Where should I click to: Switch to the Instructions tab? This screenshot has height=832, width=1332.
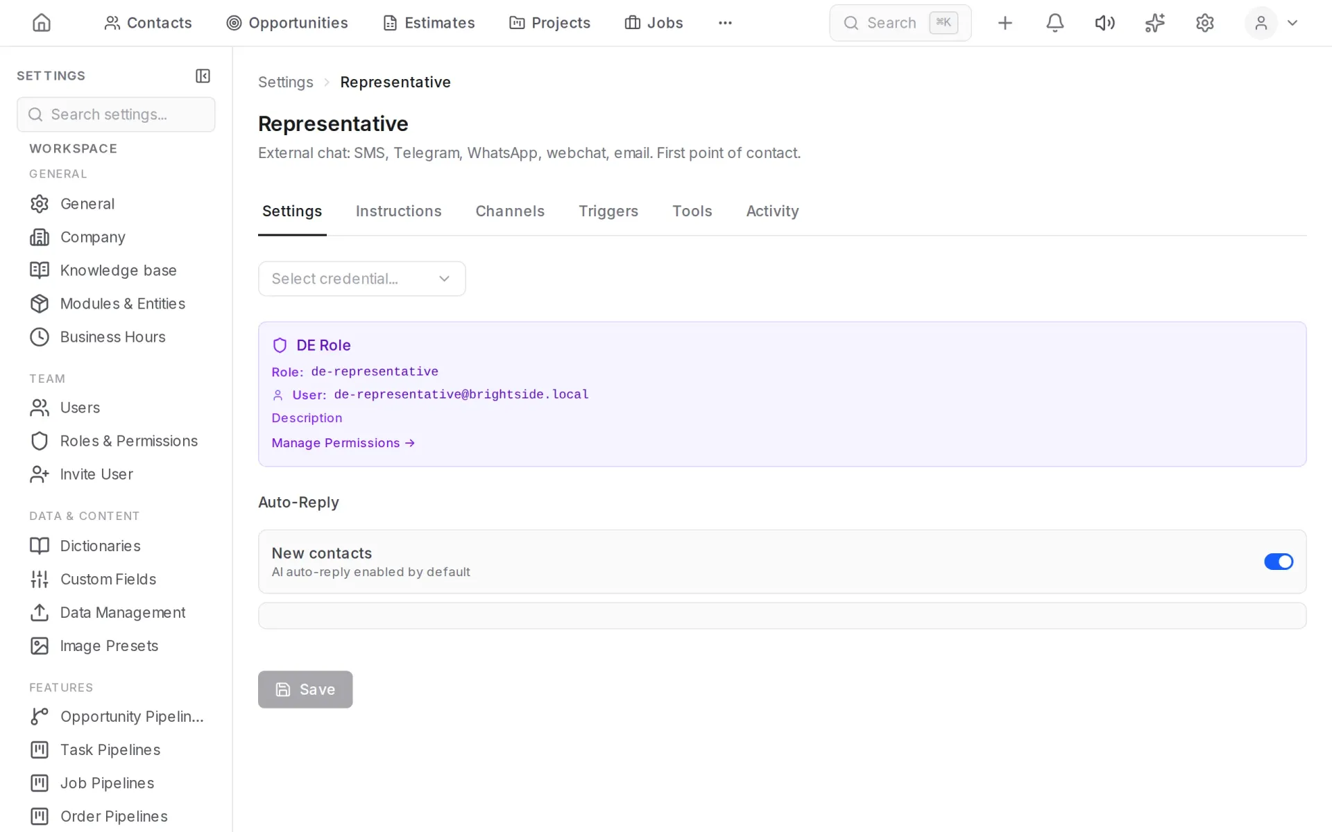click(x=398, y=211)
